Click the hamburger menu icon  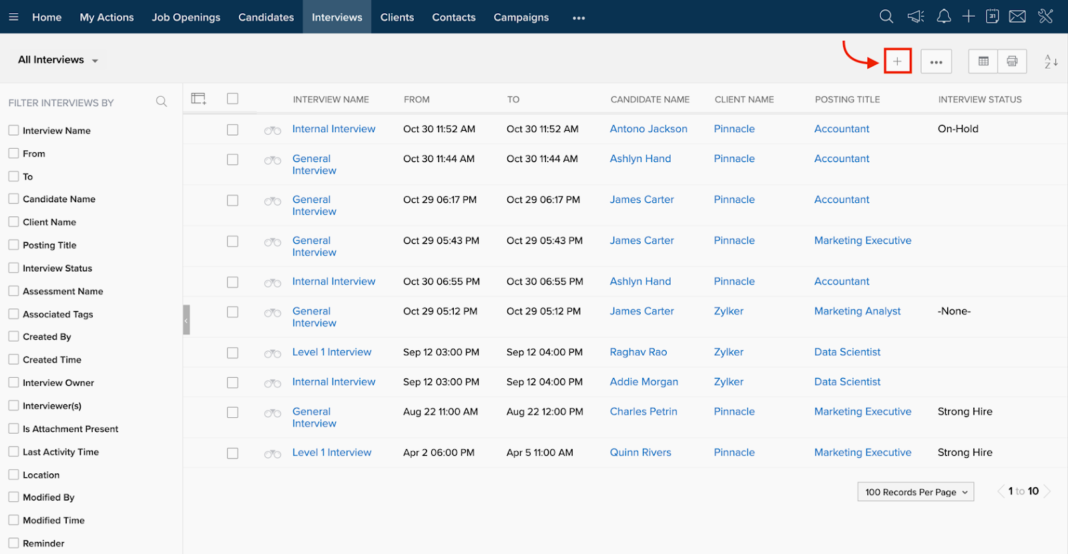[13, 17]
